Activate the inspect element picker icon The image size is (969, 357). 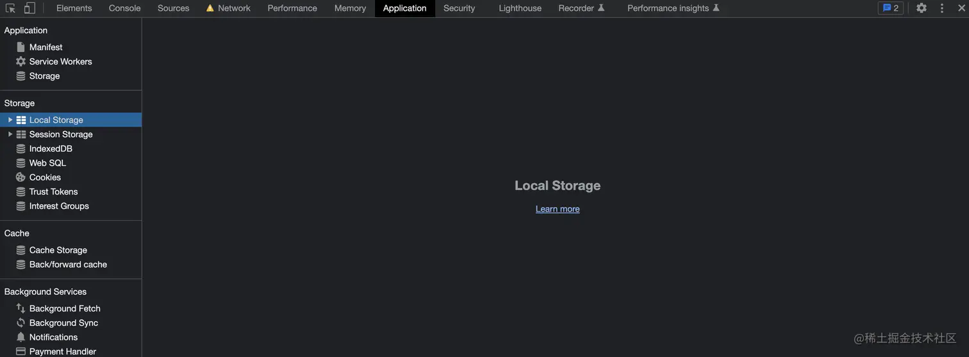coord(10,8)
